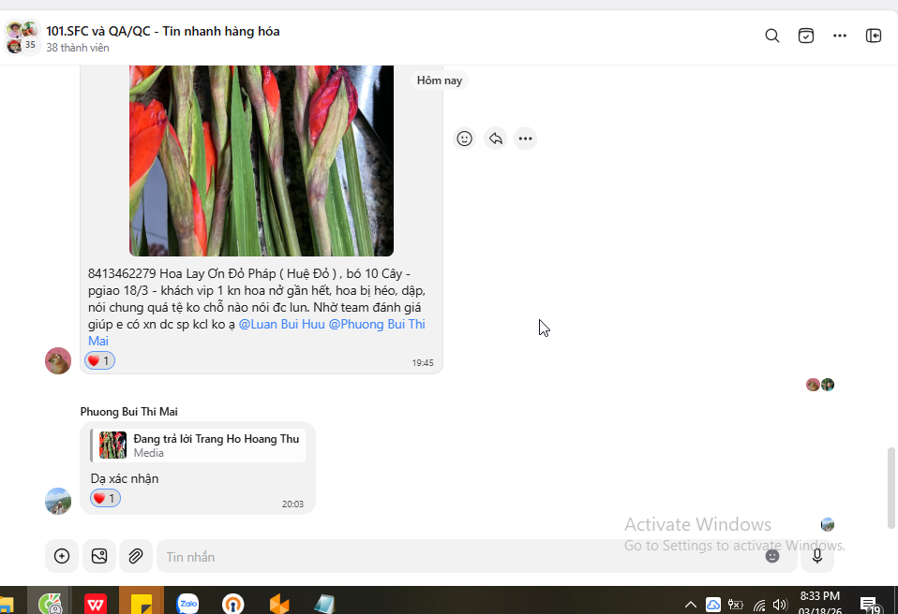Open the image picker icon in the composer

[99, 556]
